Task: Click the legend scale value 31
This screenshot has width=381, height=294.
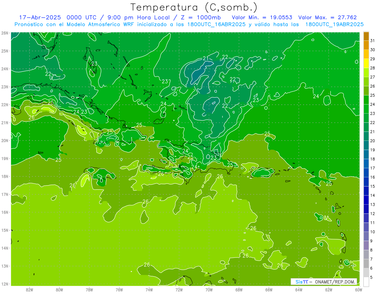Action: (373, 41)
